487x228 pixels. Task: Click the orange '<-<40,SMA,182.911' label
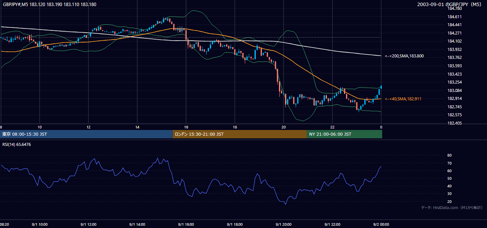pos(403,99)
